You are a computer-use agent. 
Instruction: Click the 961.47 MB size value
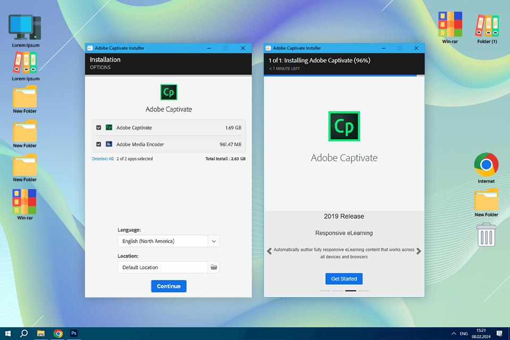(x=230, y=144)
